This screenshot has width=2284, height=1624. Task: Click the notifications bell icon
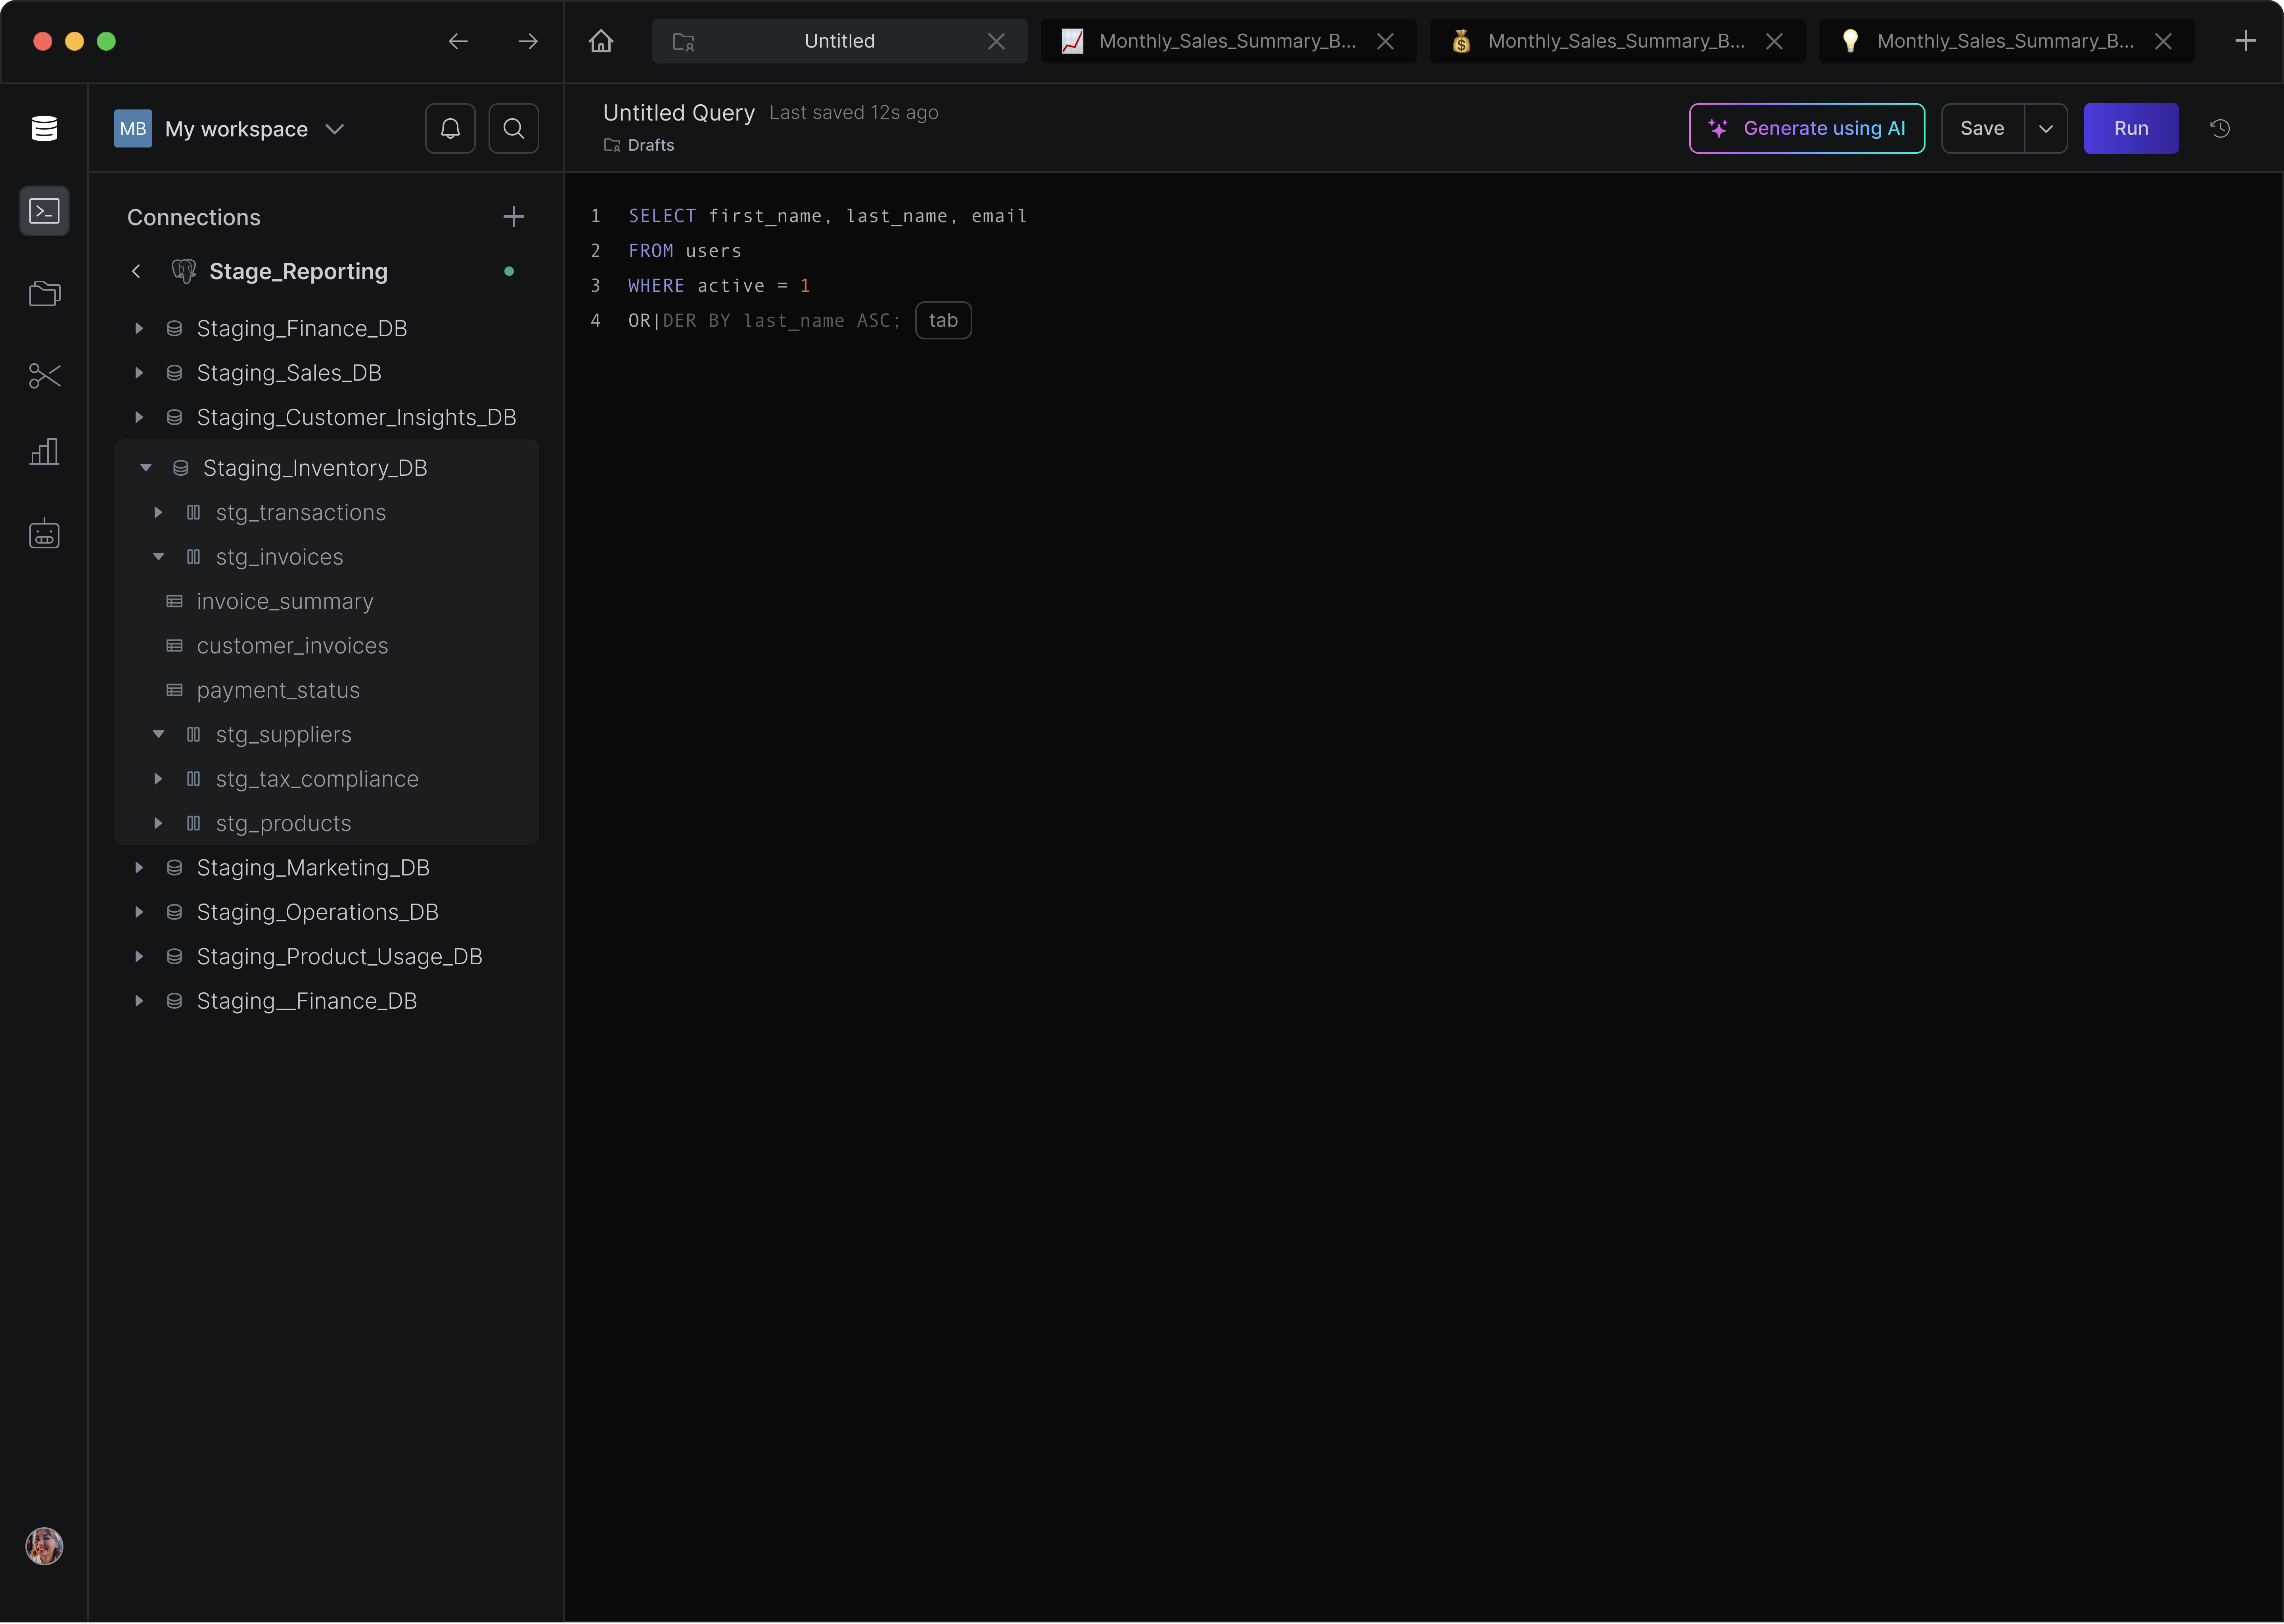pos(450,128)
